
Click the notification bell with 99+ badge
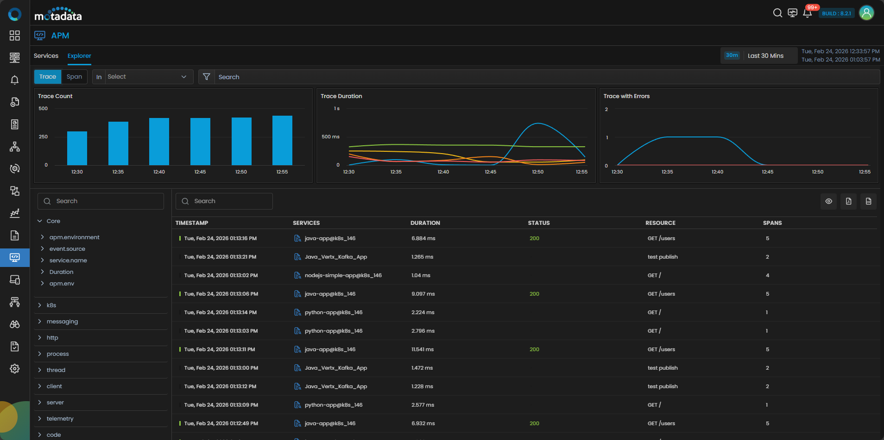(x=807, y=13)
